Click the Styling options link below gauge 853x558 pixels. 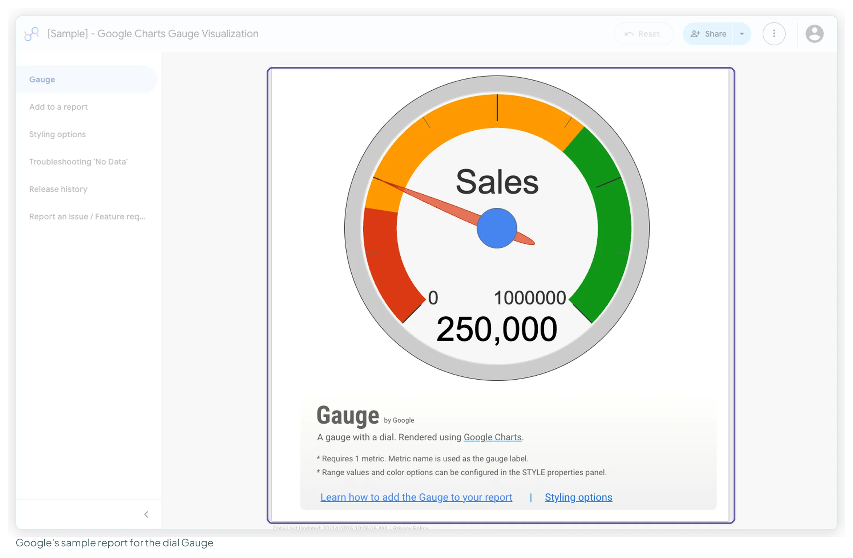pos(578,497)
